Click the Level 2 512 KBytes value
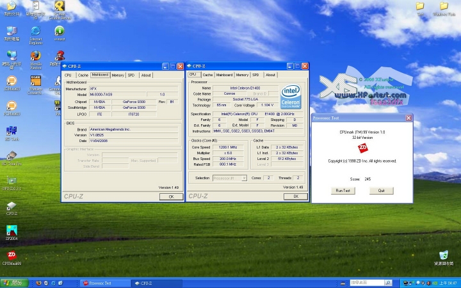 [287, 159]
